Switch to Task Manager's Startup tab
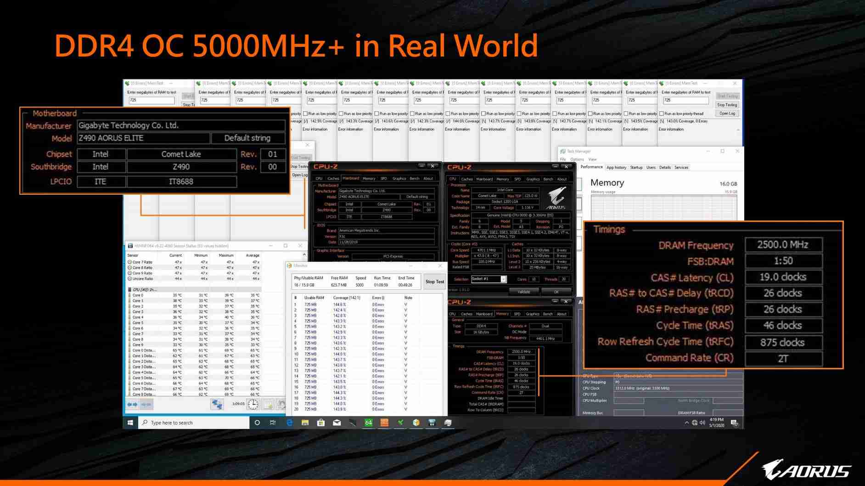Image resolution: width=865 pixels, height=486 pixels. [636, 168]
